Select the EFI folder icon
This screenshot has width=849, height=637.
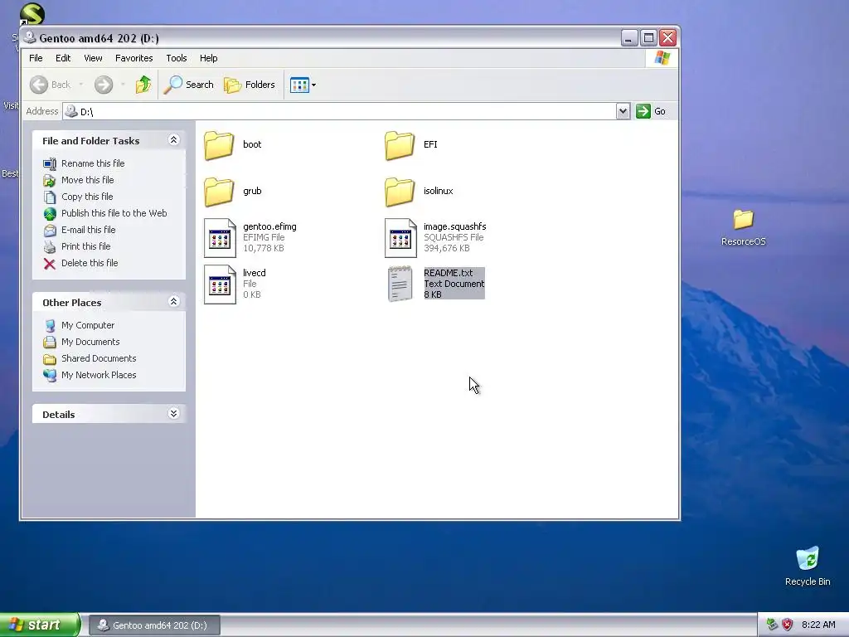point(400,144)
